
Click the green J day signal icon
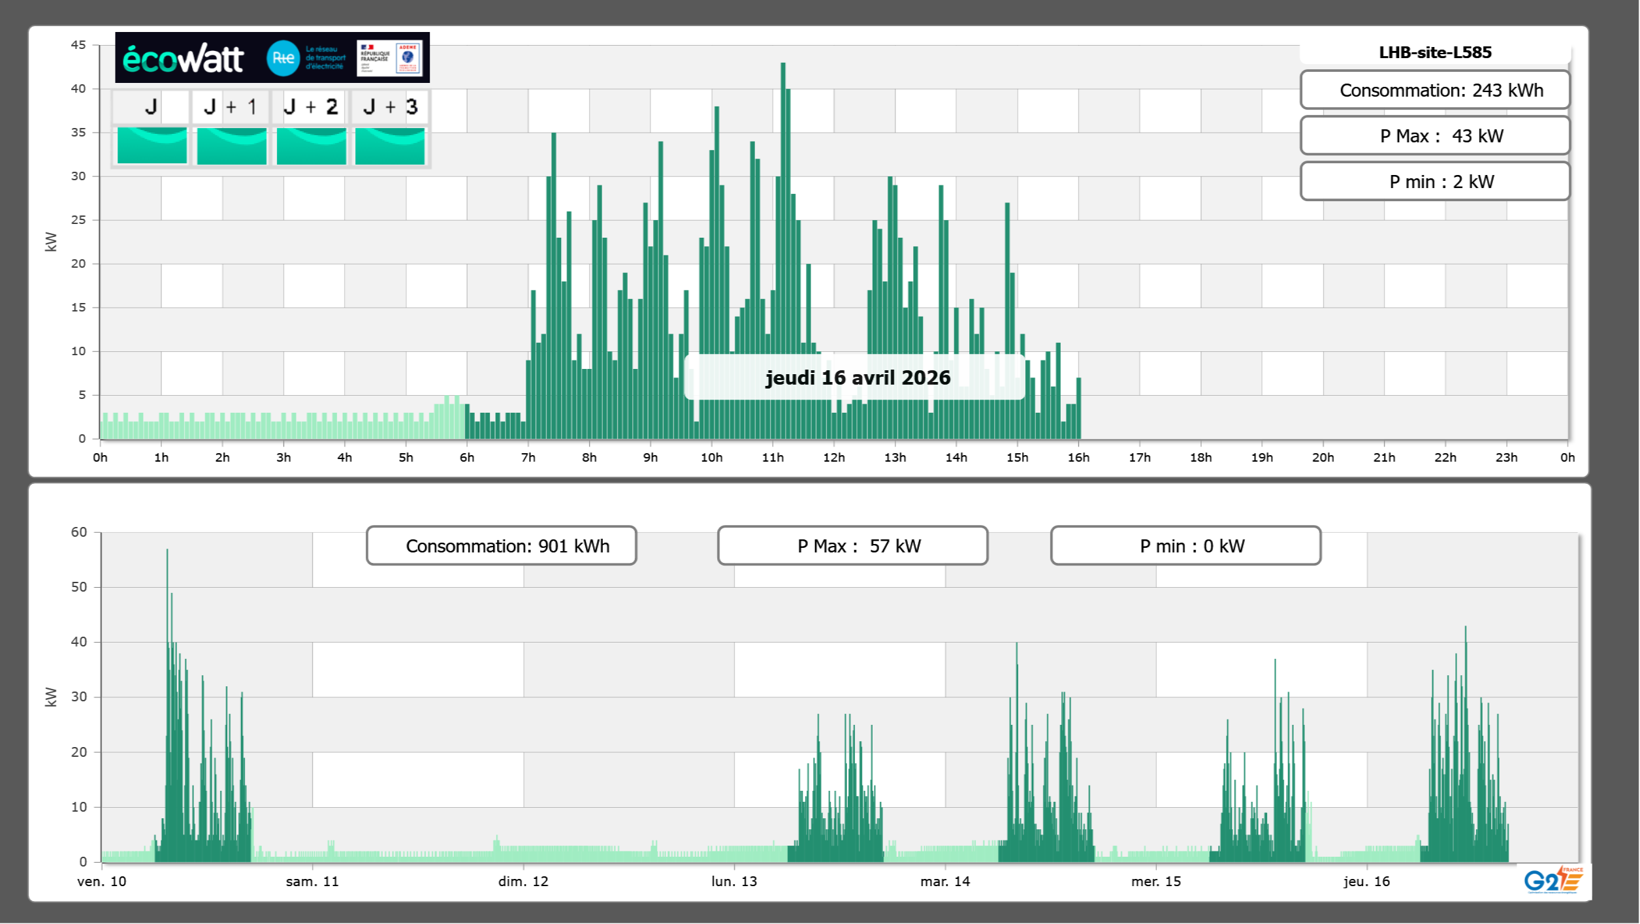152,146
